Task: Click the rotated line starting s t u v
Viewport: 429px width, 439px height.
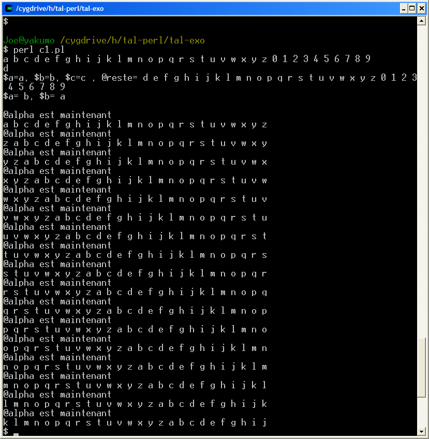Action: [135, 273]
